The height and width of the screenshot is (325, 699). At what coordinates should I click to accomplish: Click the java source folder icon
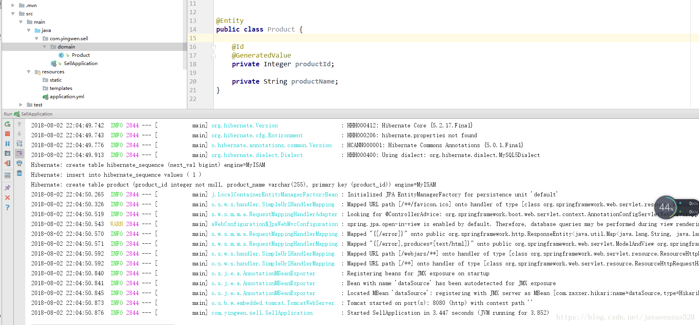pos(38,30)
